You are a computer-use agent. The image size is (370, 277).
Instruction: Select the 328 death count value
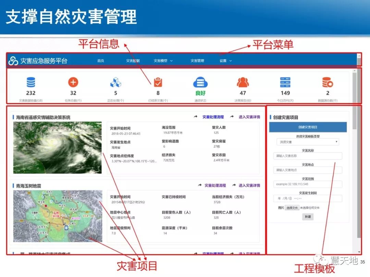pyautogui.click(x=216, y=217)
